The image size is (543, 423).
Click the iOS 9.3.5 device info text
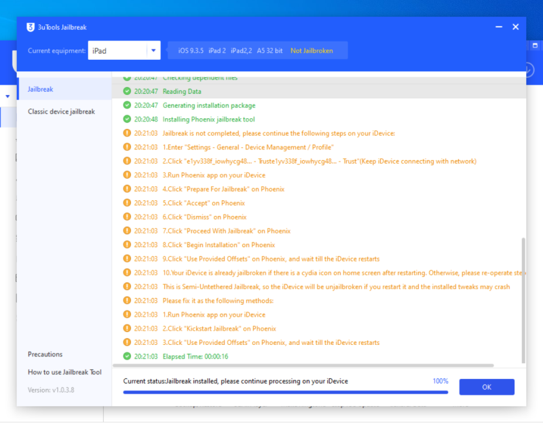[x=191, y=50]
